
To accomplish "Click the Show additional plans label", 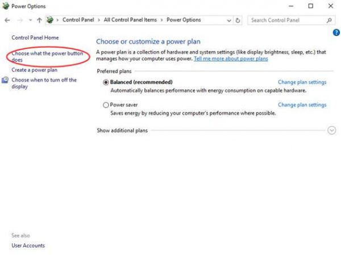I will coord(122,131).
